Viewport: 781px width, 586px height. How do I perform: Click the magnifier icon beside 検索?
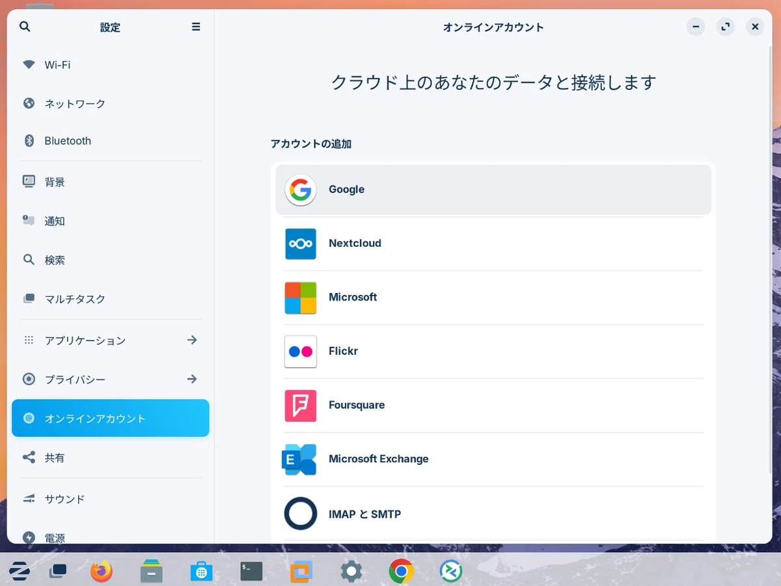[x=29, y=259]
